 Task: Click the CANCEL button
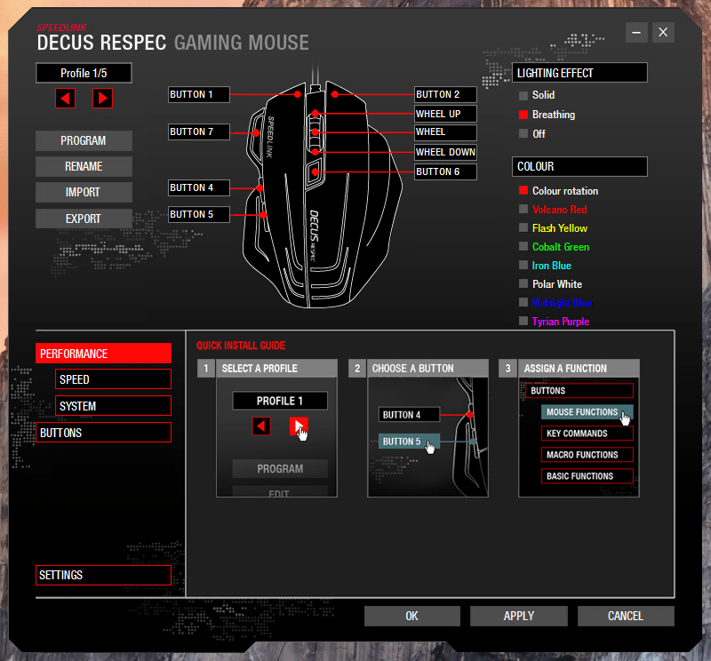pyautogui.click(x=626, y=616)
